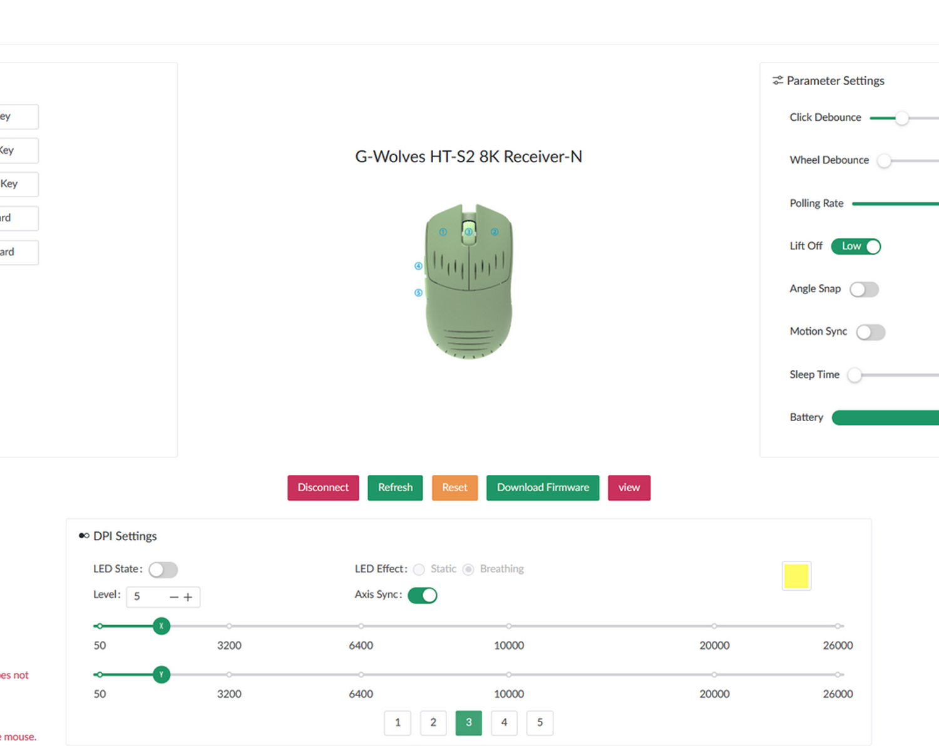Click the Polling Rate slider track

click(895, 203)
